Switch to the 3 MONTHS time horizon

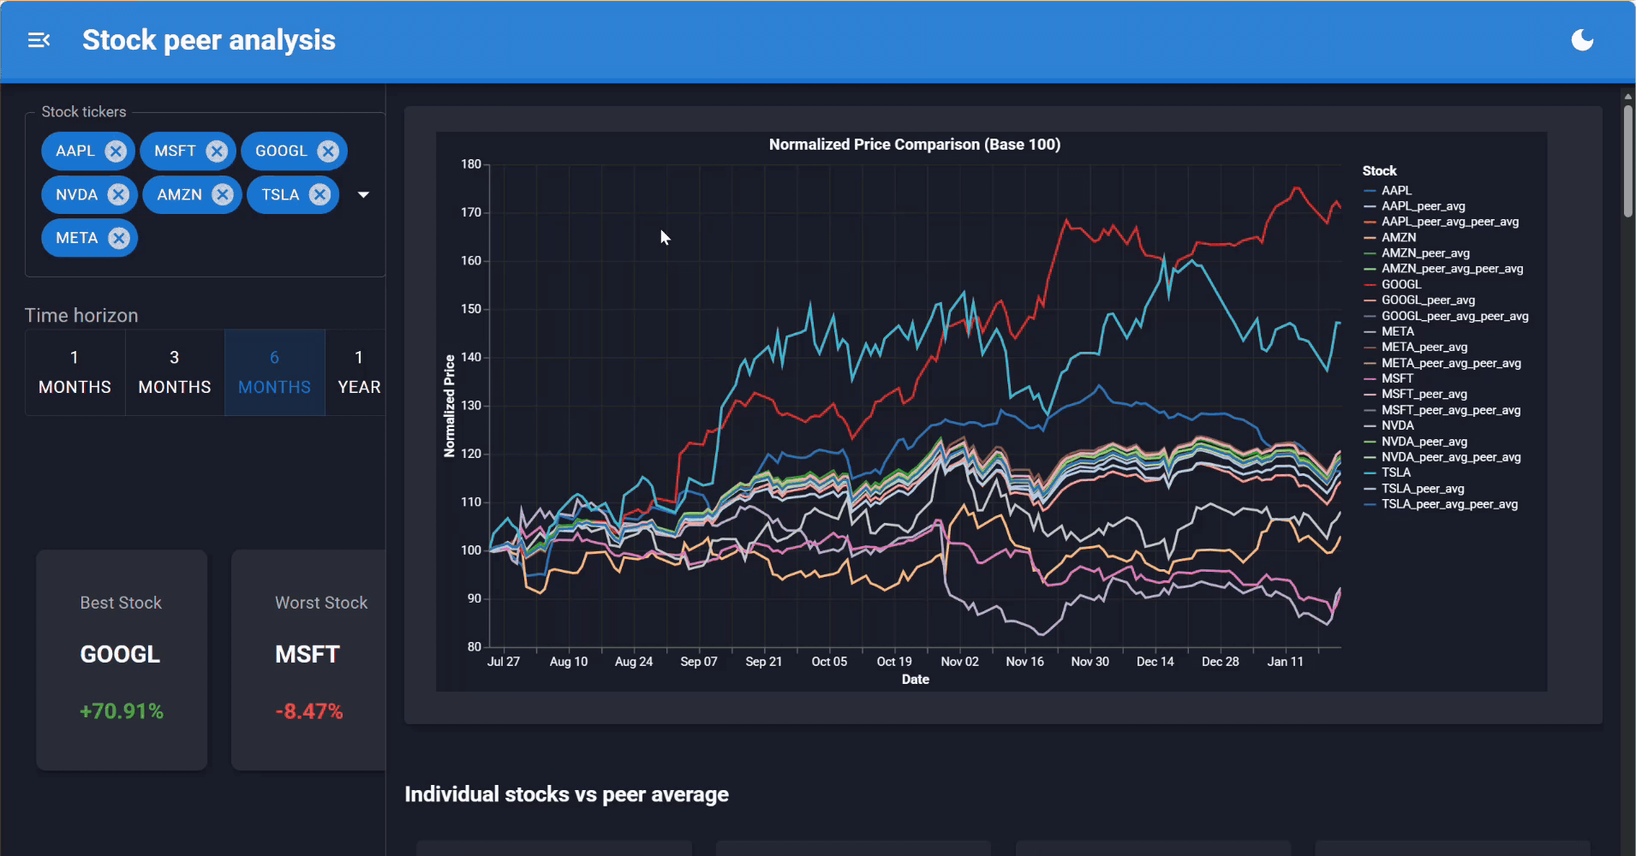point(173,372)
